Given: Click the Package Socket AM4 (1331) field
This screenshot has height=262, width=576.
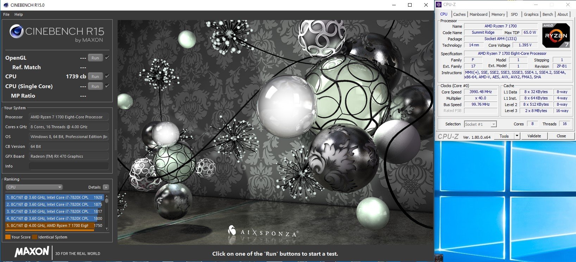Looking at the screenshot, I should click(x=501, y=39).
